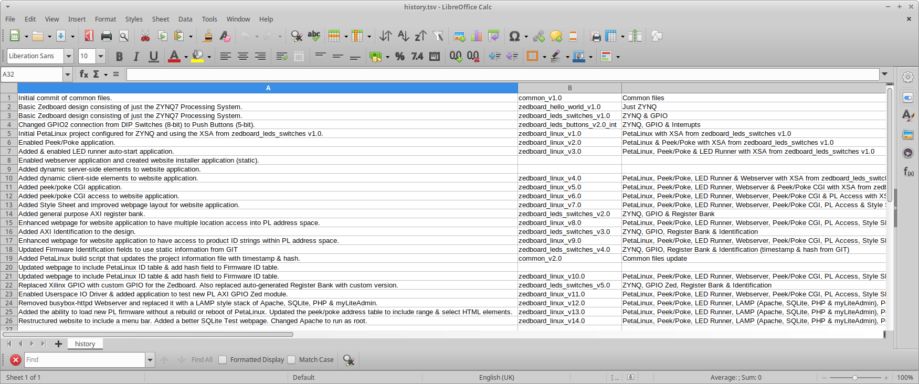Insert a special character with Omega icon
This screenshot has width=919, height=384.
point(514,36)
